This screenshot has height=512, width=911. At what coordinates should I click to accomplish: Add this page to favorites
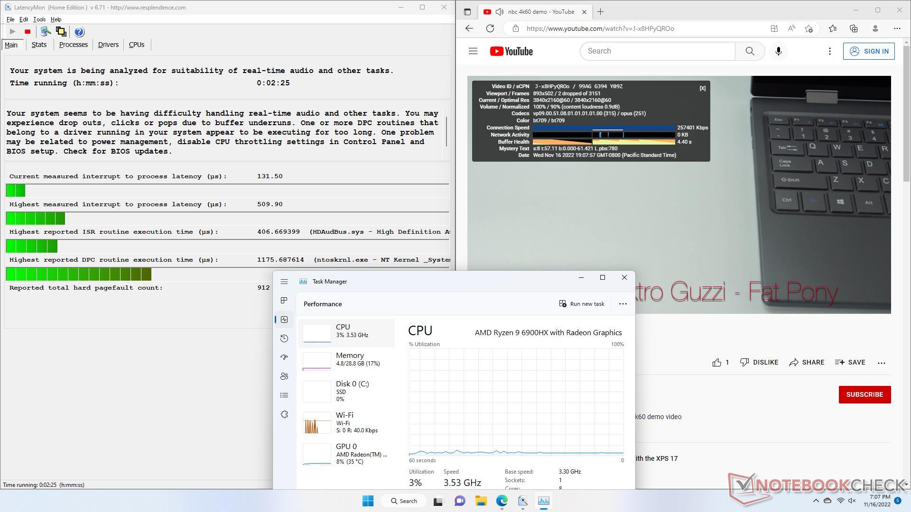click(x=809, y=28)
